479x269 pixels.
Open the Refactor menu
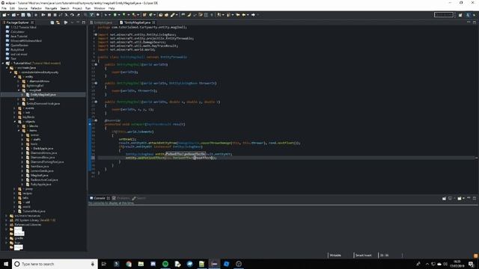36,8
